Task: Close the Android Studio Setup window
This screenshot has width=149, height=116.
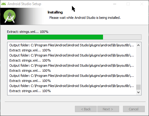Action: click(142, 4)
